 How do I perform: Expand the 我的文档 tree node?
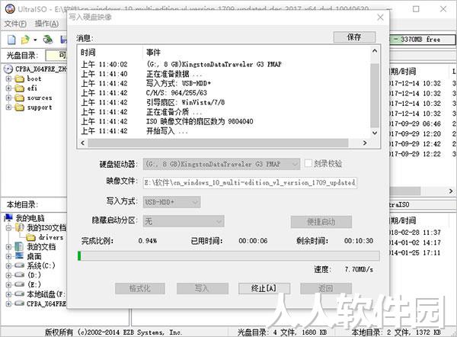[x=8, y=247]
